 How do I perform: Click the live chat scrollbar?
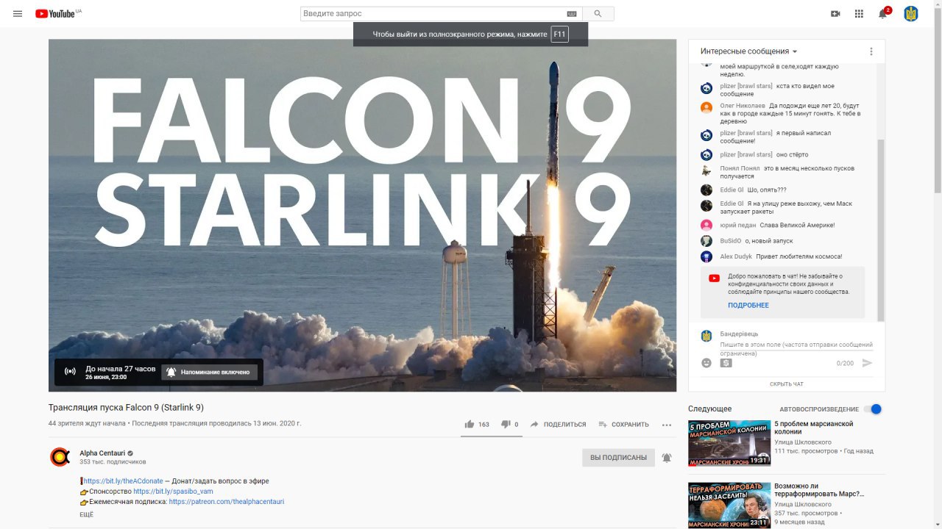pyautogui.click(x=881, y=229)
